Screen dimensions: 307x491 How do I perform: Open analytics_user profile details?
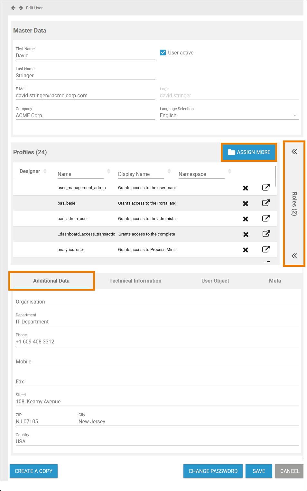tap(266, 249)
